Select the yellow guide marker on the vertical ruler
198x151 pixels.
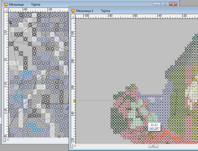(74, 101)
